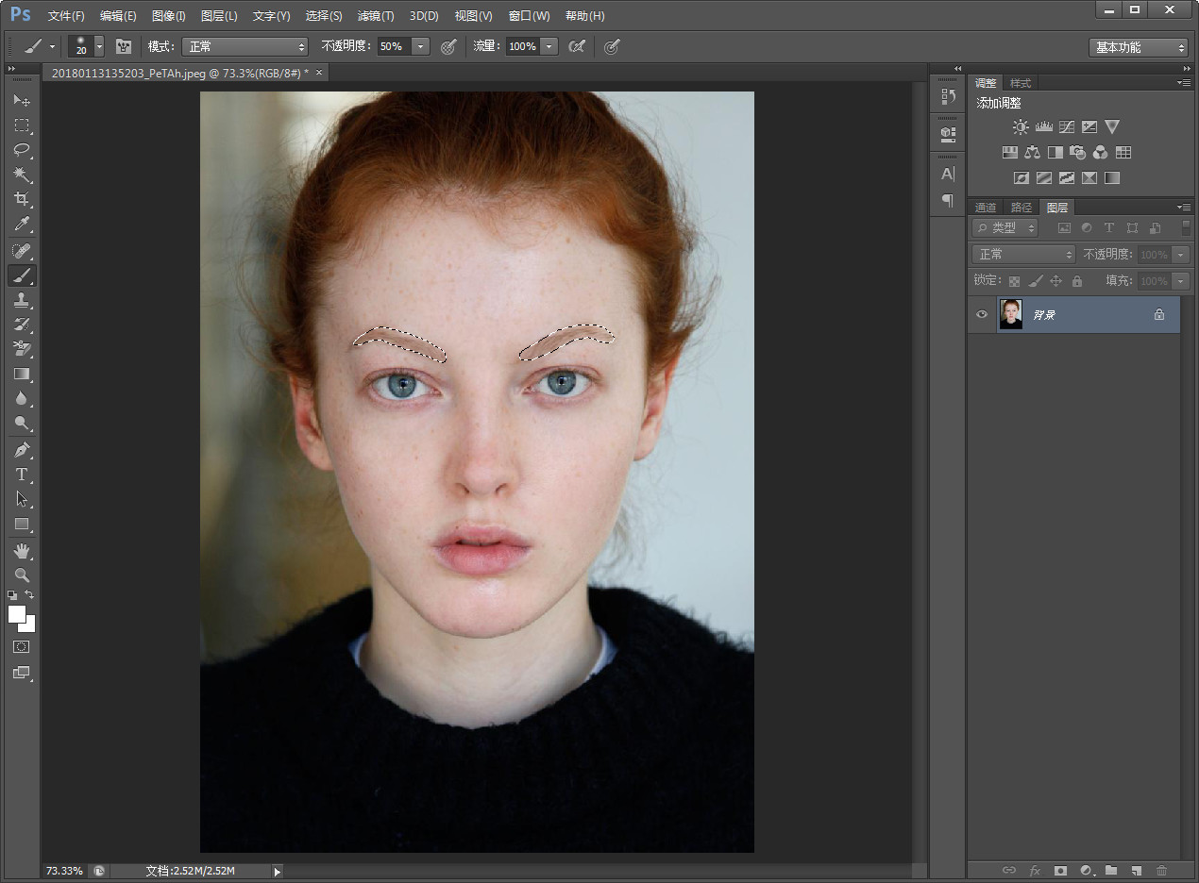This screenshot has height=883, width=1199.
Task: Open the brush blending mode dropdown
Action: tap(245, 46)
